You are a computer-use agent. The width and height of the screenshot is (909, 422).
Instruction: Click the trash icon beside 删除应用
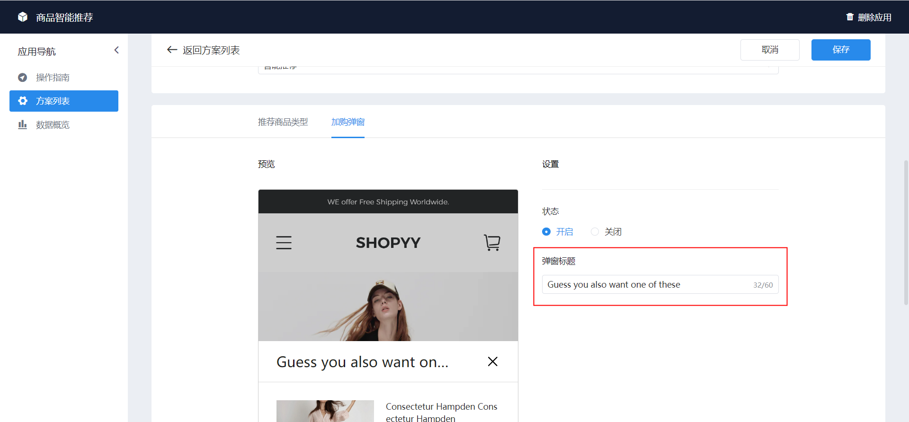[850, 17]
